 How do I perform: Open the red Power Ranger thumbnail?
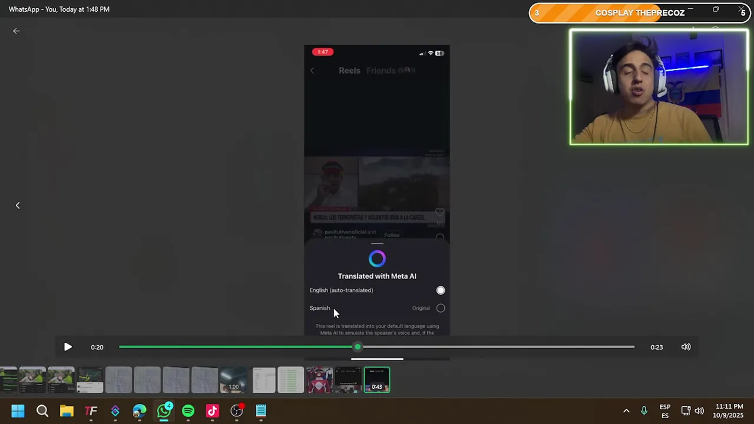(x=319, y=380)
